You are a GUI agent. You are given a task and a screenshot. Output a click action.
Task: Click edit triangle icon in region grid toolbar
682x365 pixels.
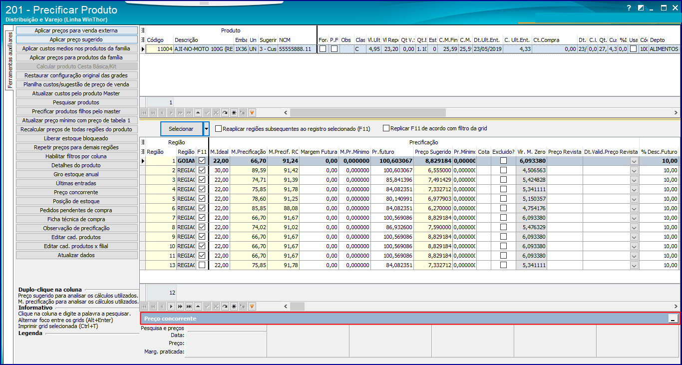coord(198,306)
